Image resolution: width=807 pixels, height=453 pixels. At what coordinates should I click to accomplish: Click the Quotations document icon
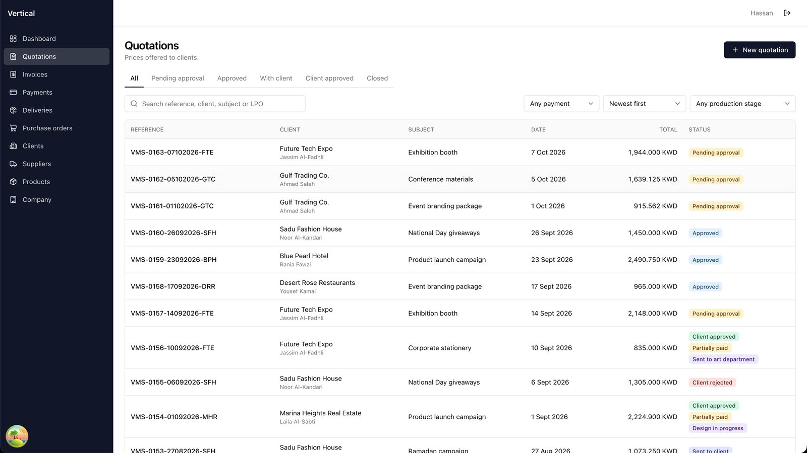click(x=13, y=56)
